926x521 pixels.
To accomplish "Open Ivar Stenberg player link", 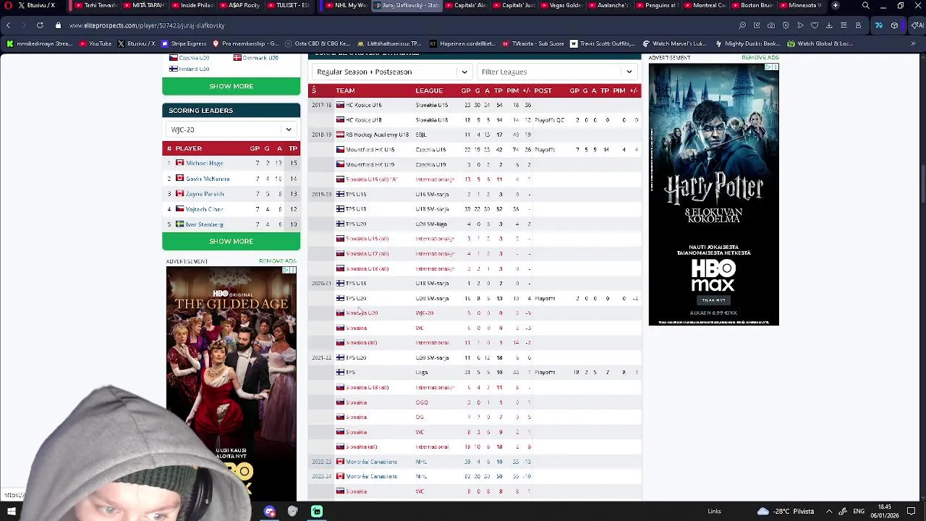I will tap(205, 224).
